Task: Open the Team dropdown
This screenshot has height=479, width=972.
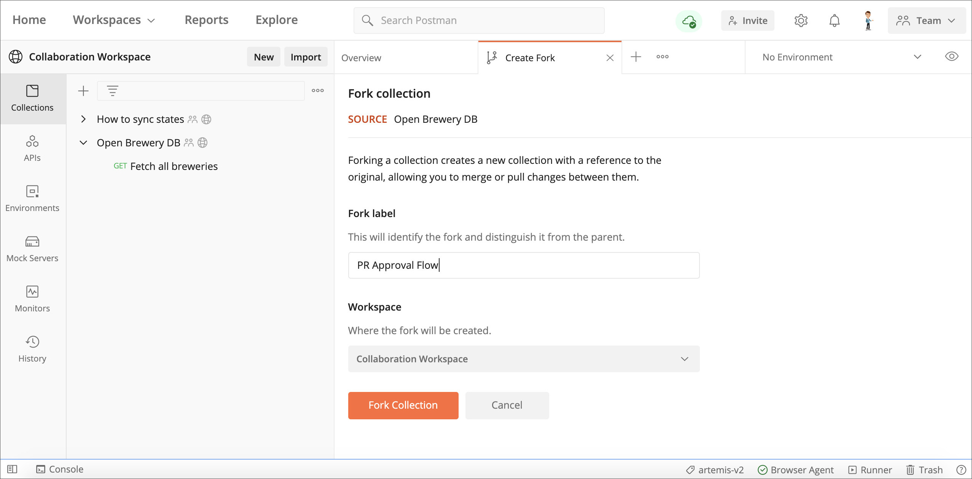Action: (927, 21)
